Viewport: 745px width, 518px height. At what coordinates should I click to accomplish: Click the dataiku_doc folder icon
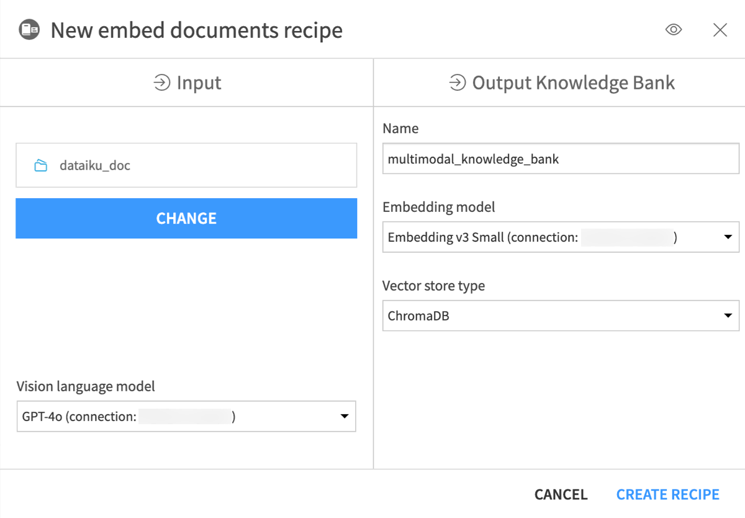coord(41,166)
